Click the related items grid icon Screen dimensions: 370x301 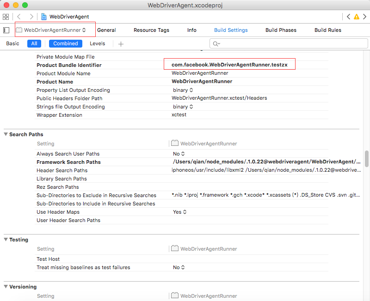point(6,17)
